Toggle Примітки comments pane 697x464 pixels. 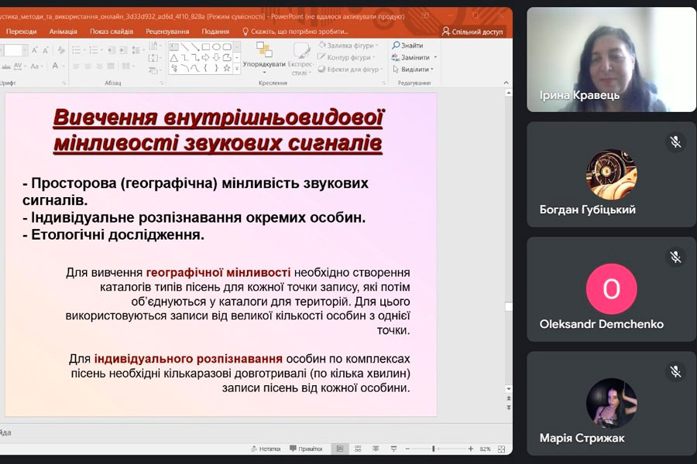305,449
